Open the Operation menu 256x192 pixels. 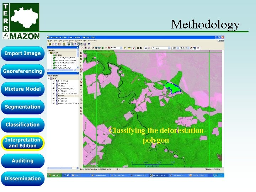point(78,41)
